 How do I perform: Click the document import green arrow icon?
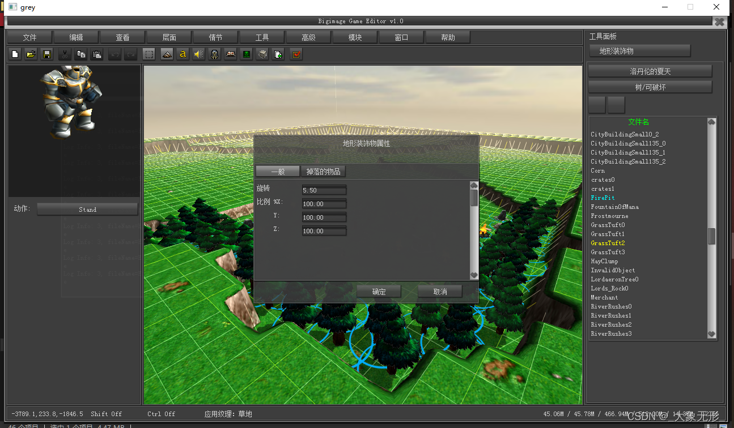[278, 54]
